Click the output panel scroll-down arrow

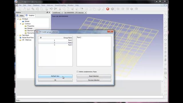162,94
